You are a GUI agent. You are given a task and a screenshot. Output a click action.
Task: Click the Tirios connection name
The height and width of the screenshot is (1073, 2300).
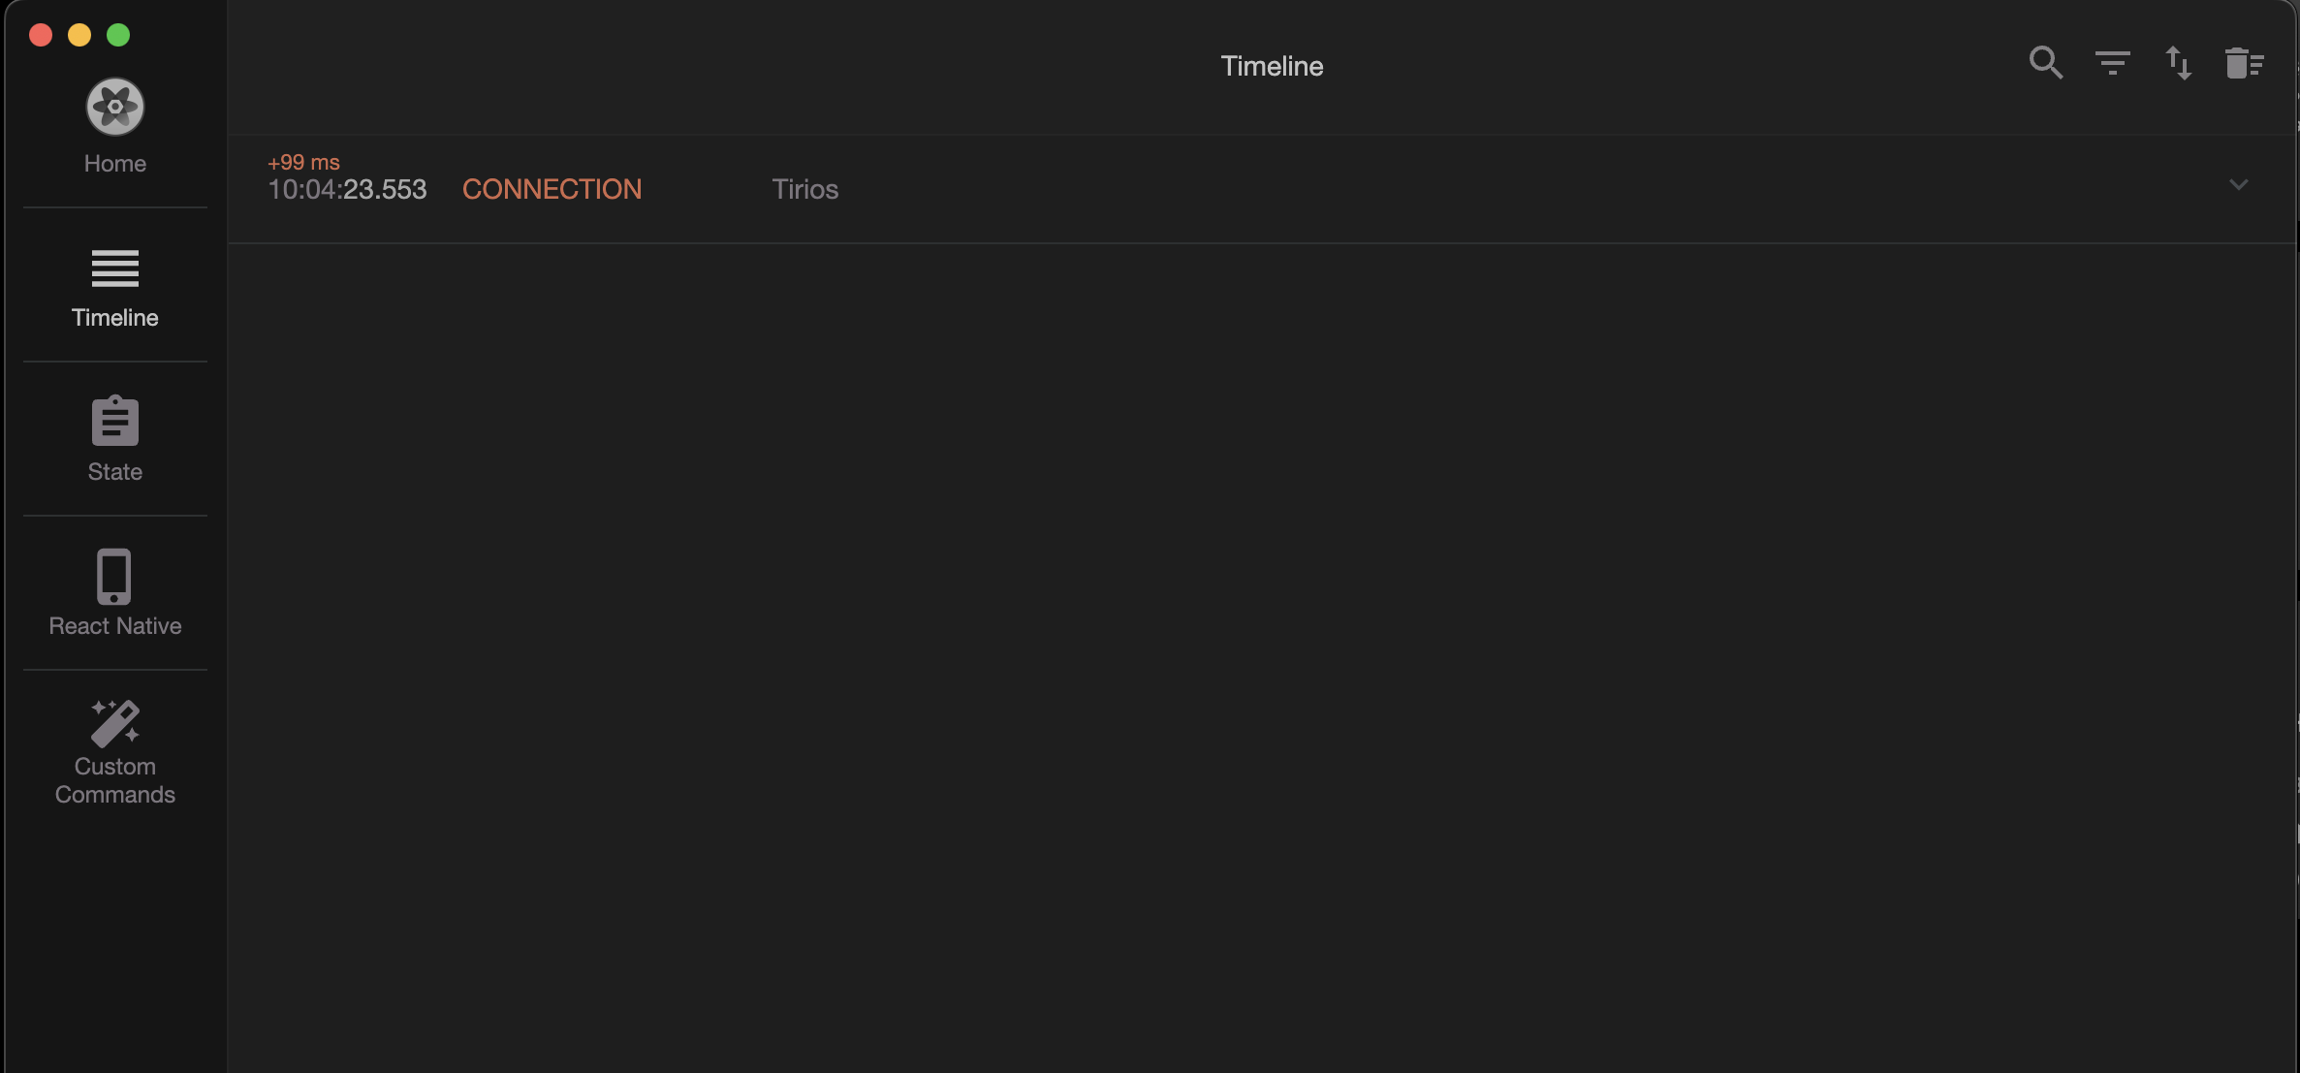pyautogui.click(x=804, y=189)
